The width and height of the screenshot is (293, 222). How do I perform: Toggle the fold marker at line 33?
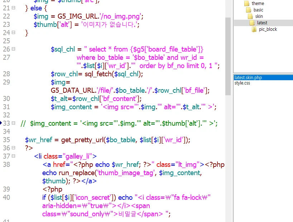point(13,123)
